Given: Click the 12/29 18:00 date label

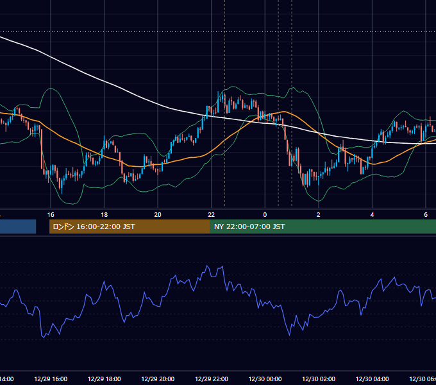Looking at the screenshot, I should pyautogui.click(x=105, y=379).
